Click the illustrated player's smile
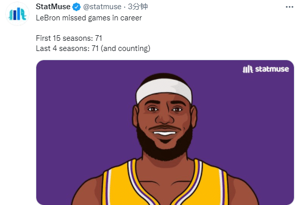297x205 pixels. coord(165,133)
